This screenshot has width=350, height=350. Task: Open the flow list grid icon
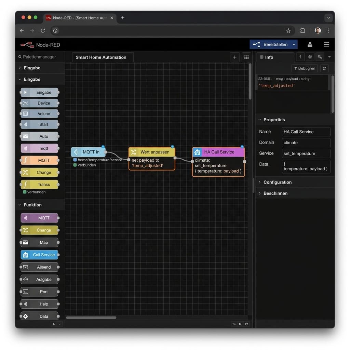coord(246,57)
